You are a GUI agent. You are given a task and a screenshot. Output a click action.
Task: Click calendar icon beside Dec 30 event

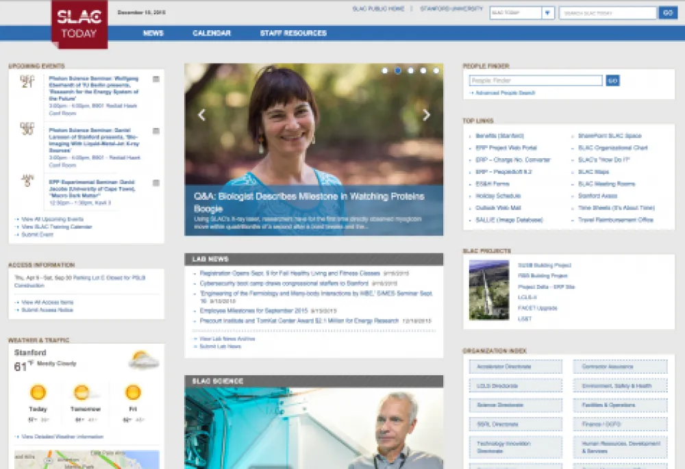click(x=156, y=131)
